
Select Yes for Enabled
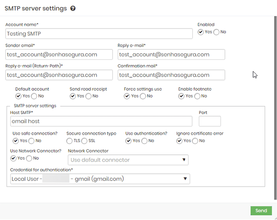point(201,32)
